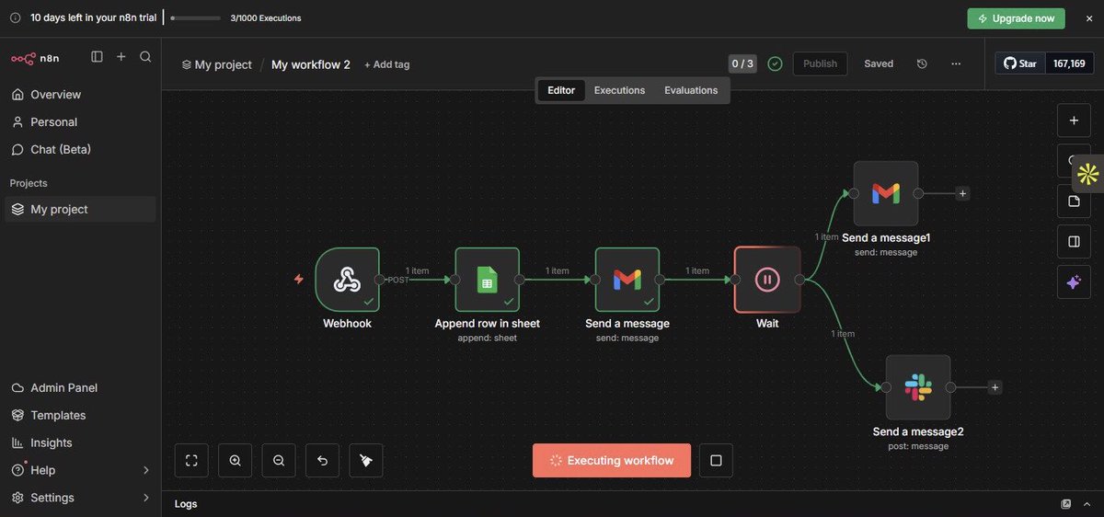
Task: Open the AI assistant sparkle button
Action: pyautogui.click(x=1074, y=282)
